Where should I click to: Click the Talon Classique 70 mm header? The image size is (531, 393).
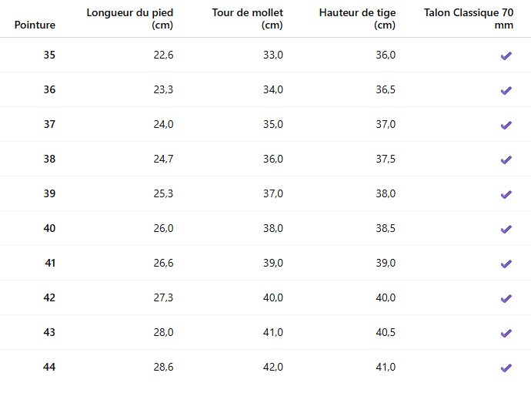(468, 18)
